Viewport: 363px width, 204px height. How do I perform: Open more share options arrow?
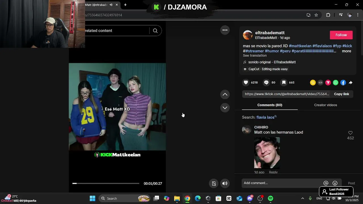[x=351, y=82]
